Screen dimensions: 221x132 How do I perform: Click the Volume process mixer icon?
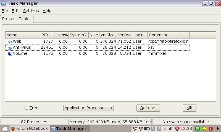click(10, 54)
